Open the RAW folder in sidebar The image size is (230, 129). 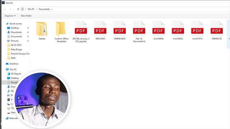point(11,58)
